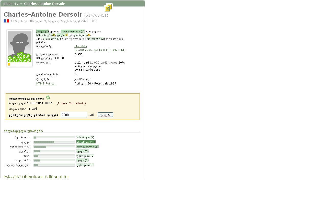The height and width of the screenshot is (221, 310).
Task: Click the ფიცხი aggressiveness link
Action: coord(61,35)
